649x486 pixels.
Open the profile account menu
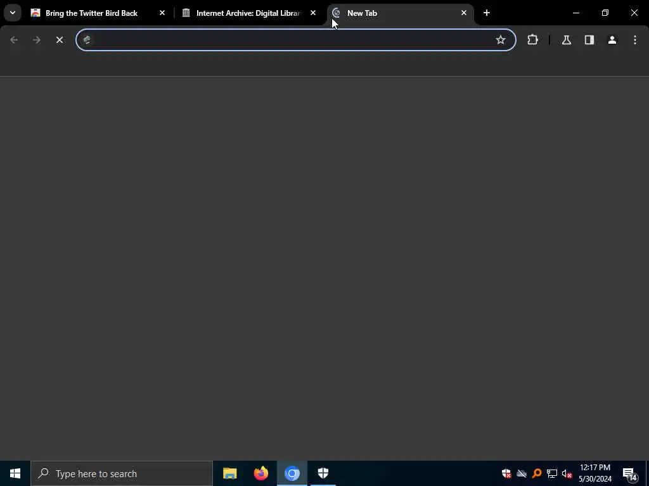(x=612, y=40)
